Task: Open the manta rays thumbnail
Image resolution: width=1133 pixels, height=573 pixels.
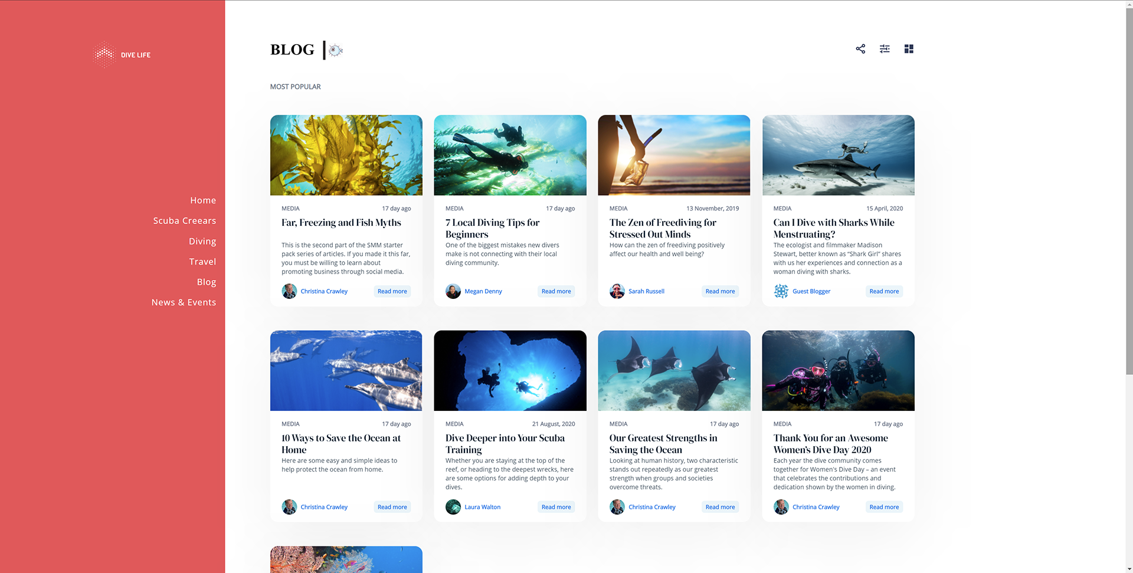Action: point(674,371)
